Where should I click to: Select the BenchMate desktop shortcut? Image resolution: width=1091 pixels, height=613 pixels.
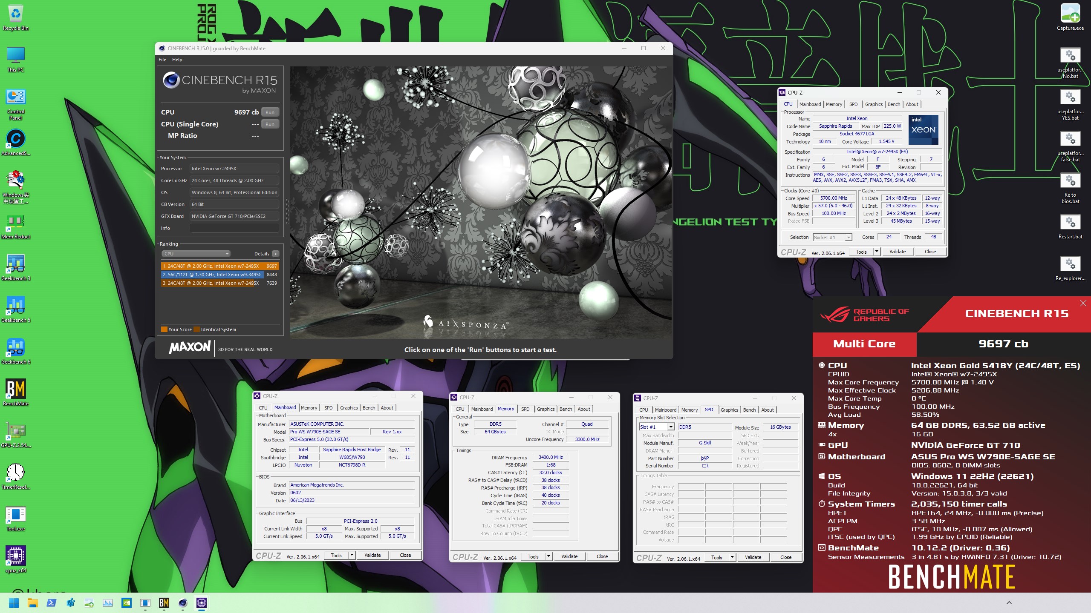16,392
